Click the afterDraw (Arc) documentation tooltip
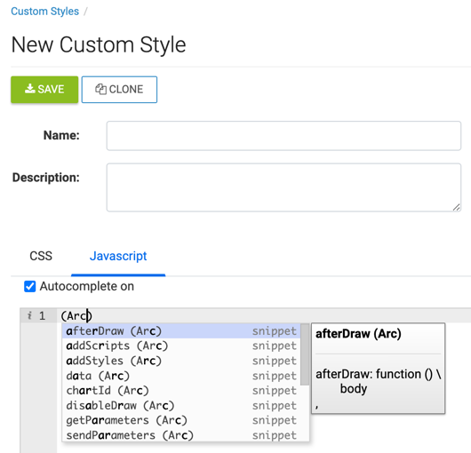 coord(378,369)
